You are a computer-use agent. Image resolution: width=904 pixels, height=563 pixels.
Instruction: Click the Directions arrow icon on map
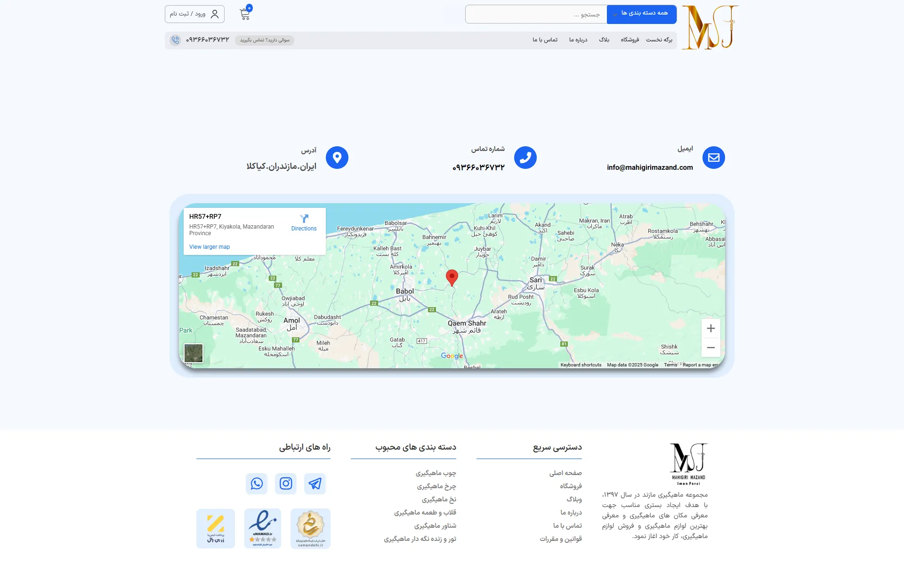304,218
